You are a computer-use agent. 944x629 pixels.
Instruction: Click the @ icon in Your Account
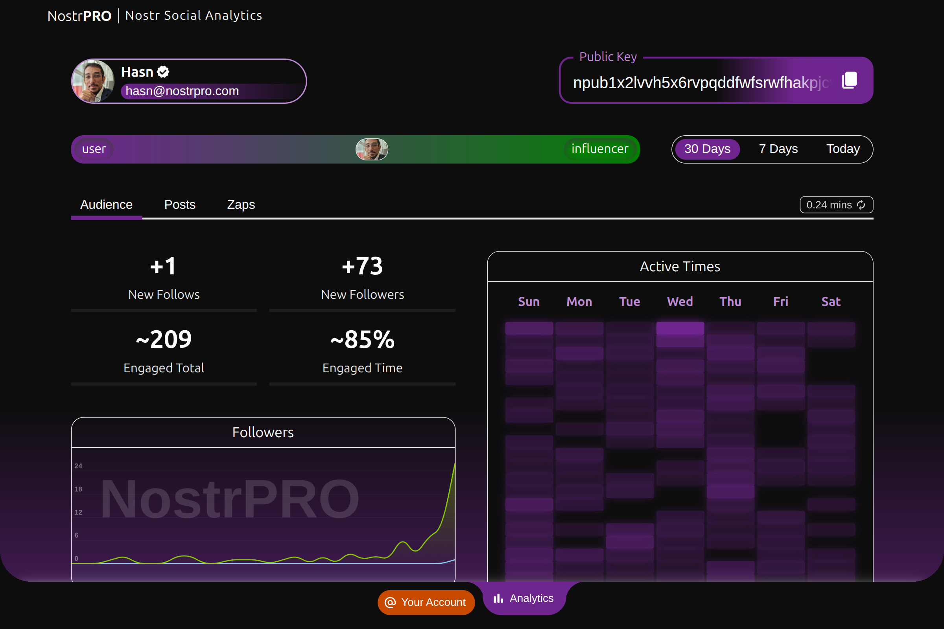pyautogui.click(x=390, y=602)
